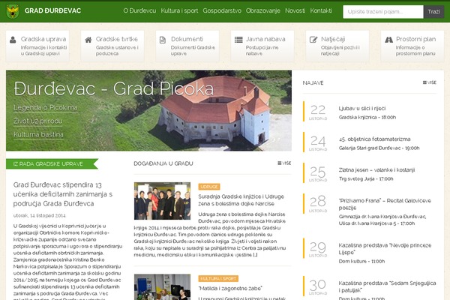
Task: Open the Gospodarstvo menu
Action: point(222,11)
